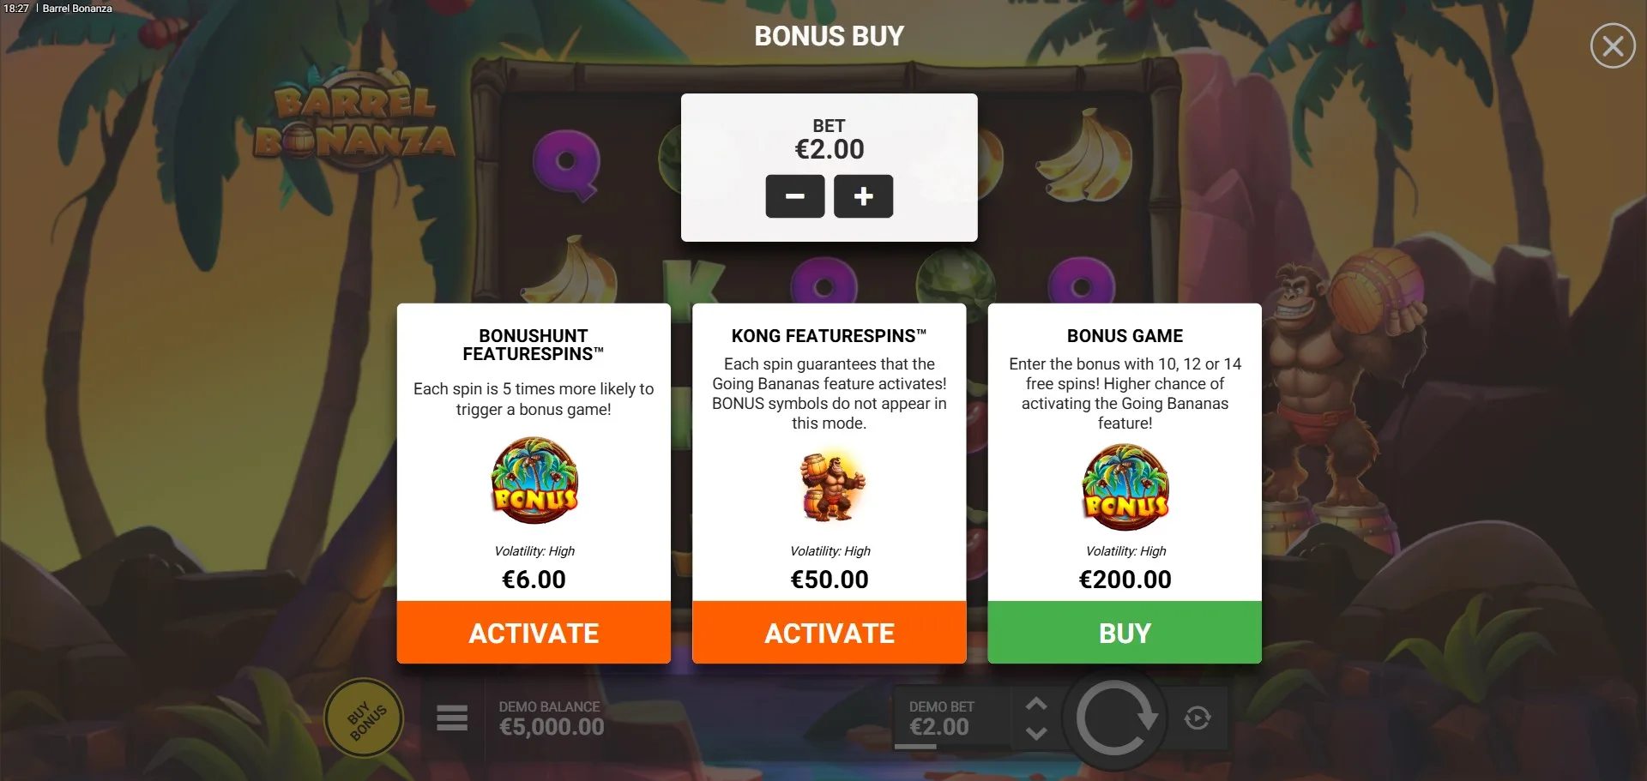Click the Demo Balance €5,000.00 display
This screenshot has width=1647, height=781.
pyautogui.click(x=552, y=718)
